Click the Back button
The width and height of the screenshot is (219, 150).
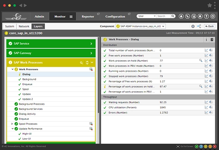(210, 26)
